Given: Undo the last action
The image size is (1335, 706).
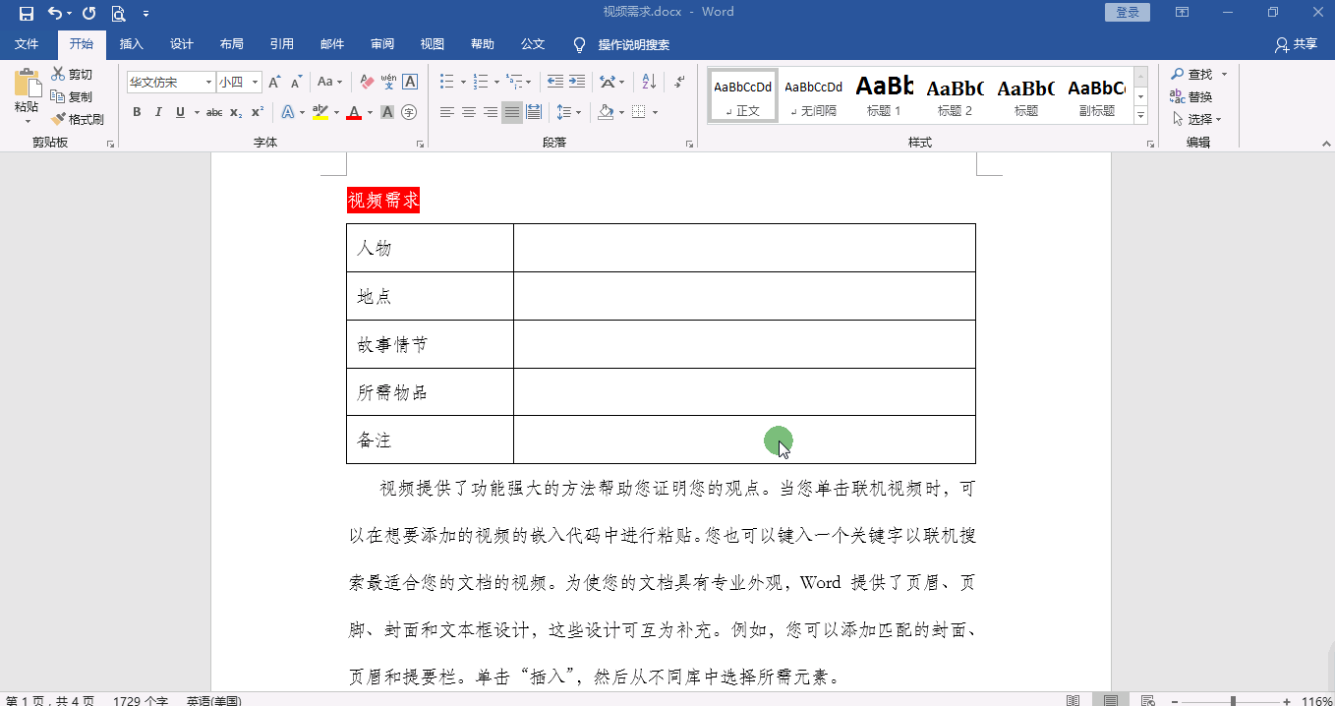Looking at the screenshot, I should tap(54, 13).
